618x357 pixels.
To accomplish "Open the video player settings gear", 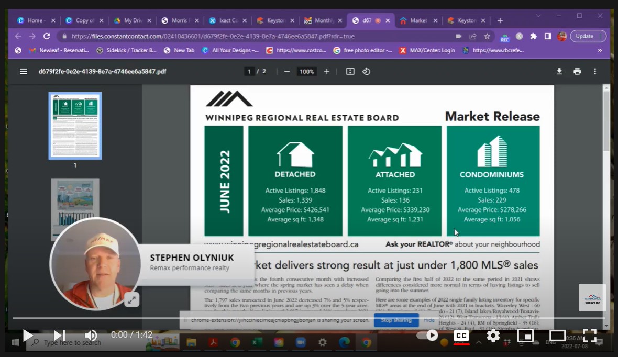I will coord(493,336).
